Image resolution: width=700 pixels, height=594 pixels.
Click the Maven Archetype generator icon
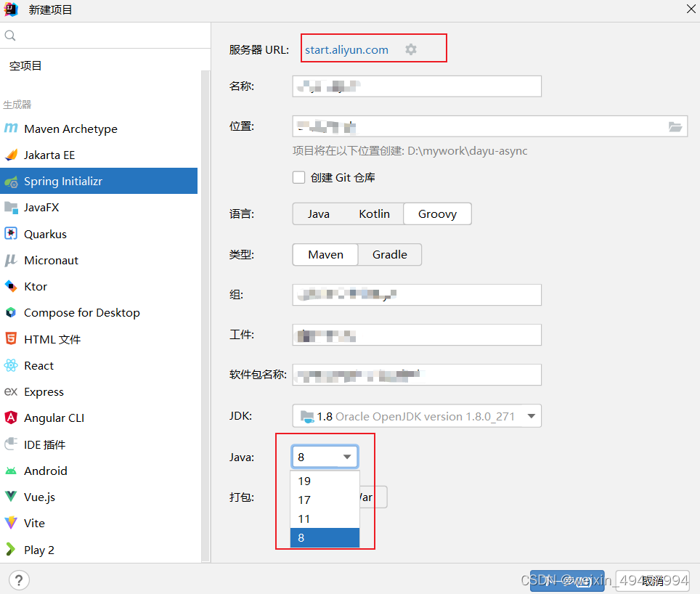click(11, 129)
